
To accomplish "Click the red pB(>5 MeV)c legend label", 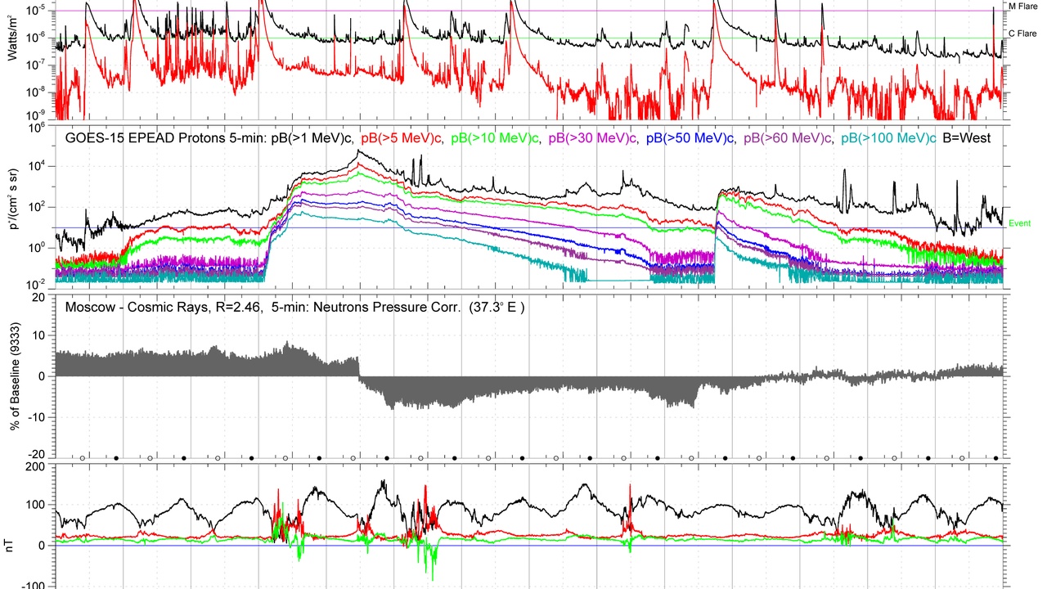I will (x=402, y=138).
